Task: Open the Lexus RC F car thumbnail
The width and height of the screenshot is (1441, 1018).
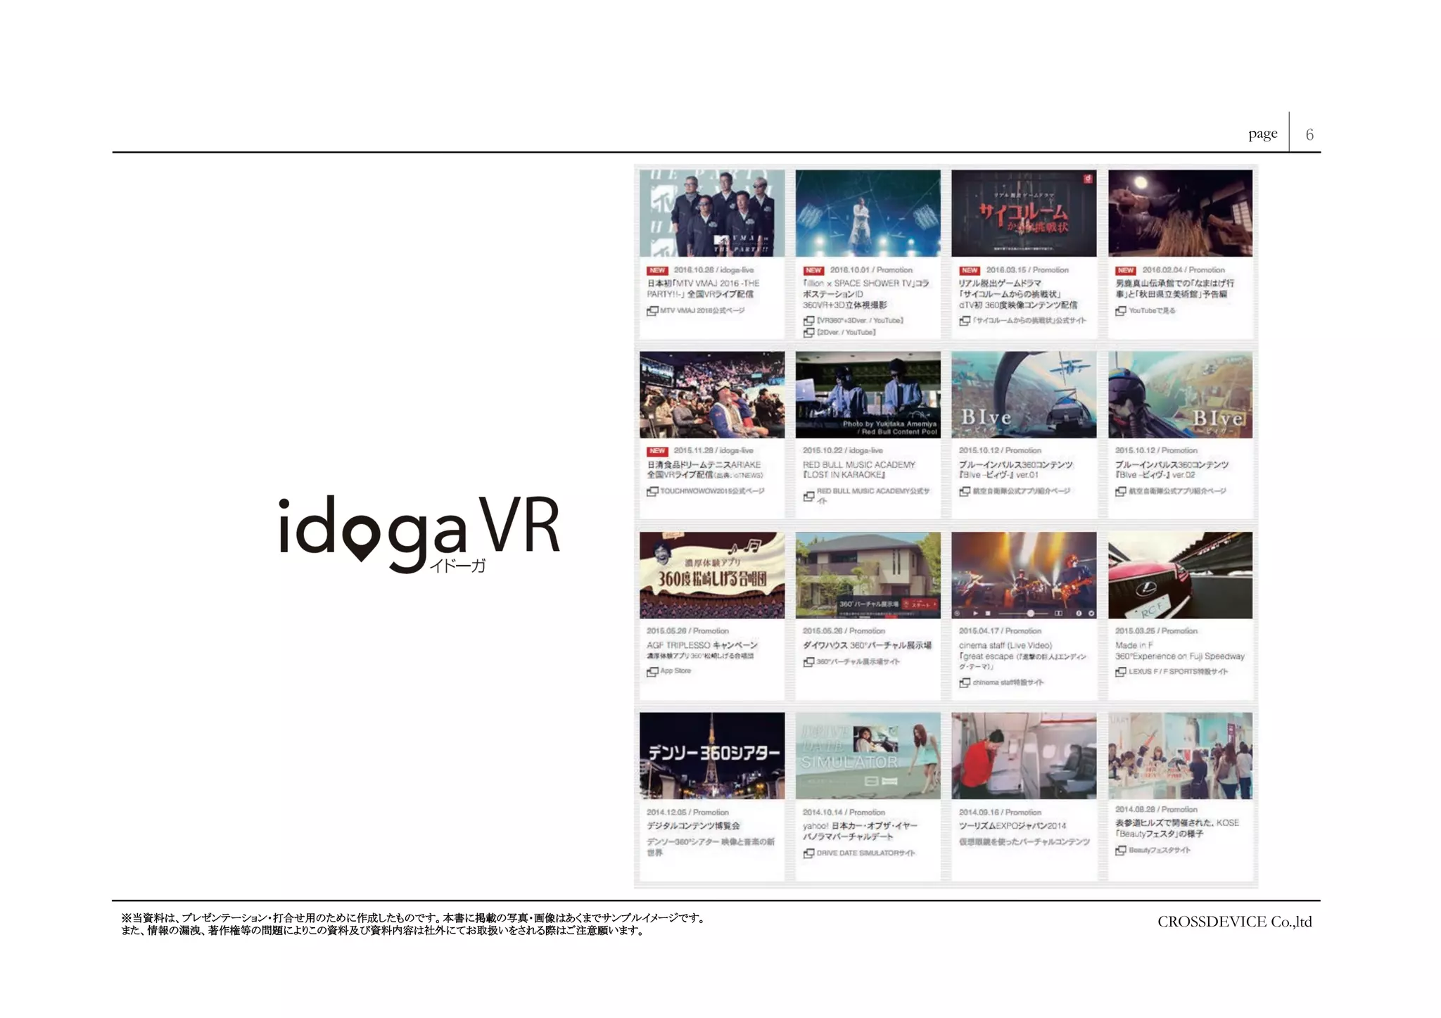Action: click(x=1180, y=575)
